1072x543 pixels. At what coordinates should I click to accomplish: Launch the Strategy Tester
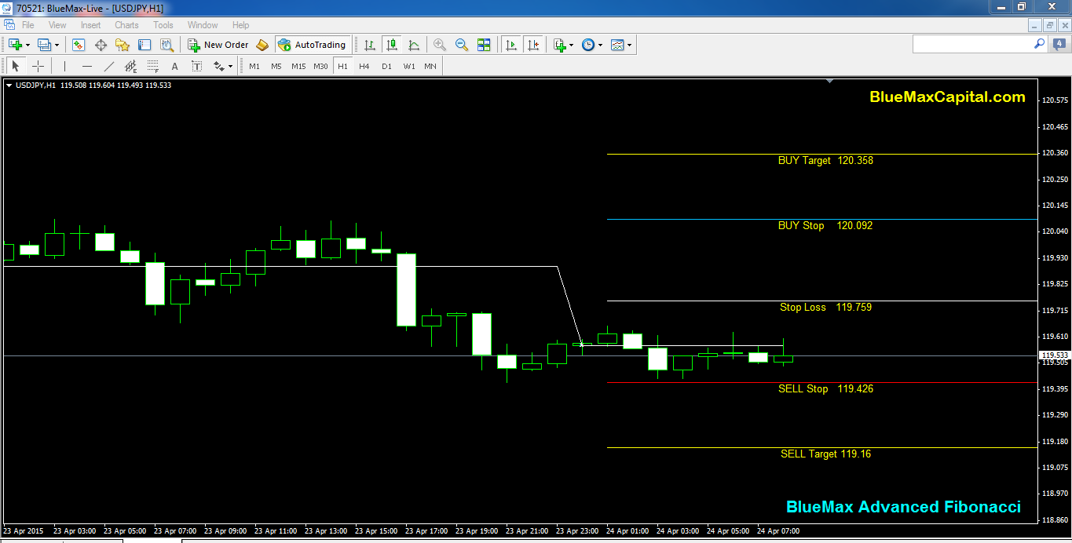166,45
